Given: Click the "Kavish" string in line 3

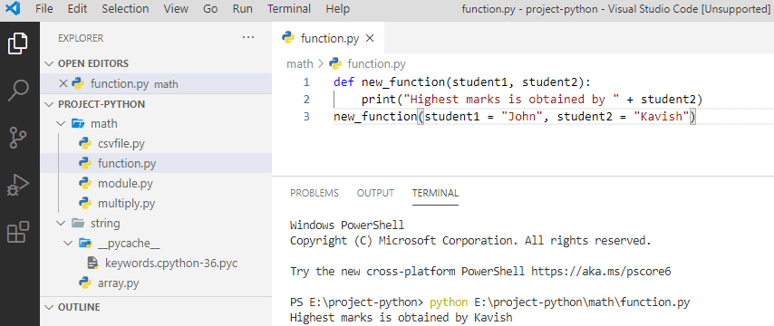Looking at the screenshot, I should pos(662,117).
